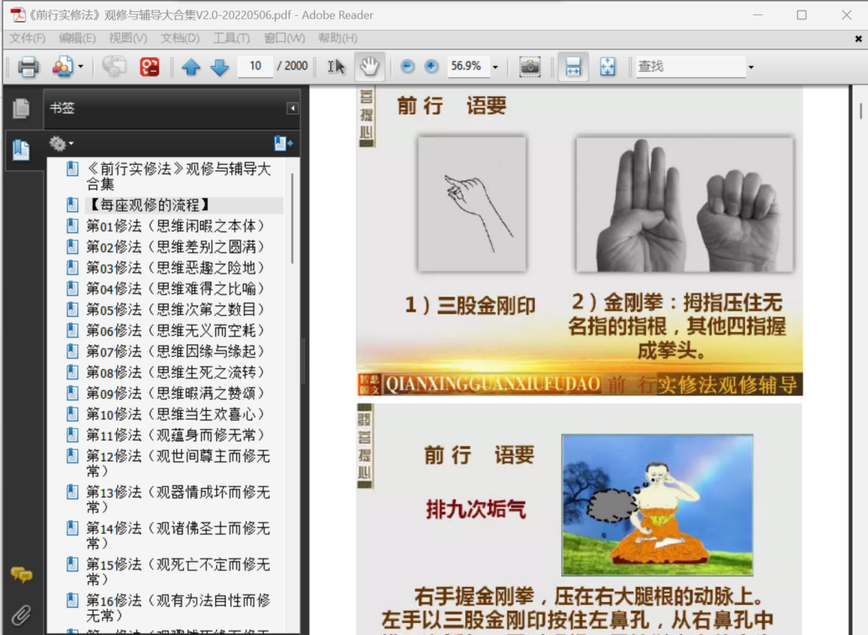Click the red share icon in toolbar
Image resolution: width=868 pixels, height=635 pixels.
149,67
